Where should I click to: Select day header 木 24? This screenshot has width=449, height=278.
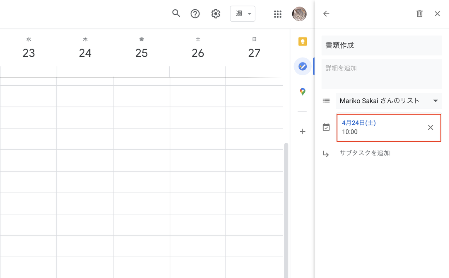[x=85, y=48]
